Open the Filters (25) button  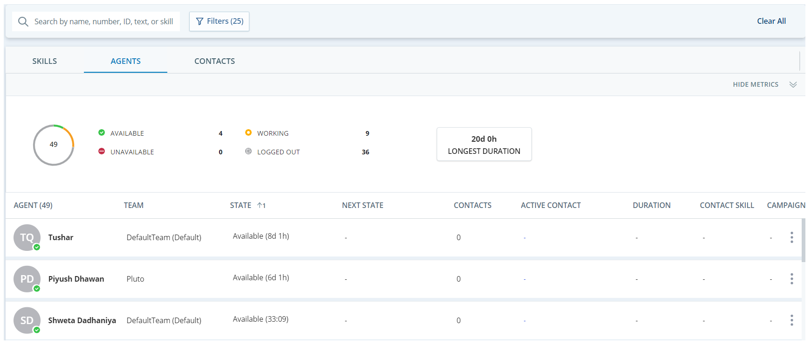click(219, 21)
